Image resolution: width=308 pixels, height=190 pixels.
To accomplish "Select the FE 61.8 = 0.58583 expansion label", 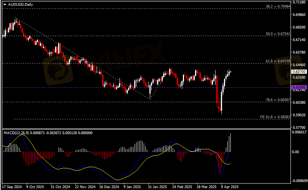I will point(275,117).
